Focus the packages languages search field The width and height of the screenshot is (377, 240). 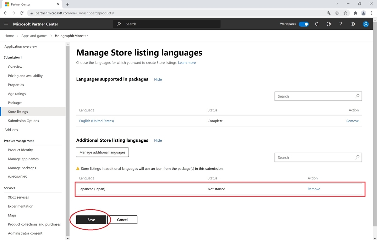318,96
